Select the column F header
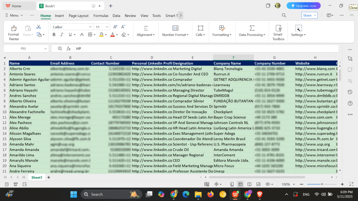 coord(233,58)
